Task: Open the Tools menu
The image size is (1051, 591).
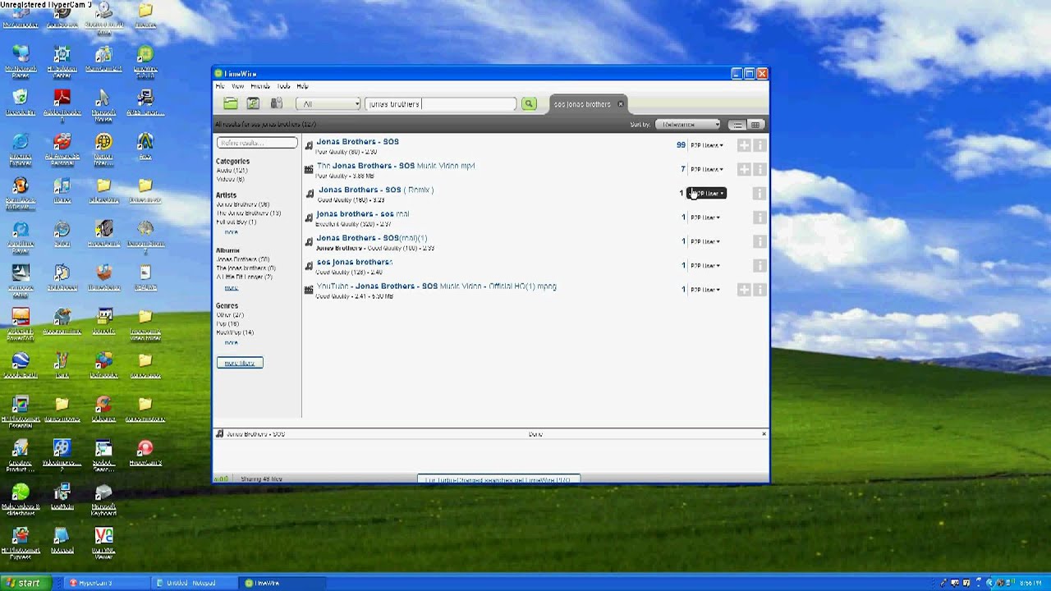Action: (283, 86)
